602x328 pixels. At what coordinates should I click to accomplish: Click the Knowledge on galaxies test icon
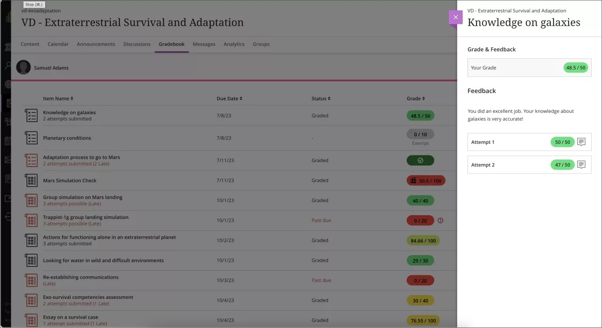[x=31, y=116]
